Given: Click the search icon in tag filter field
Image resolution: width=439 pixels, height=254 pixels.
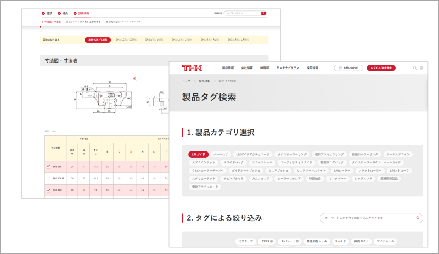Looking at the screenshot, I should click(417, 218).
